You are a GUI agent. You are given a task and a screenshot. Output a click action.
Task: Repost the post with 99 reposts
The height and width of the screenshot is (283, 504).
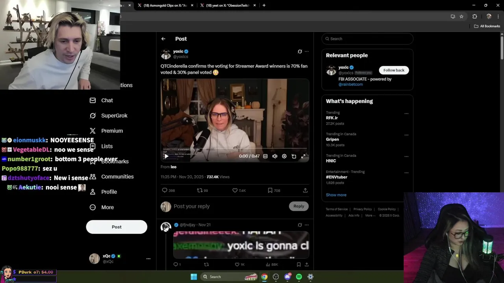click(202, 190)
